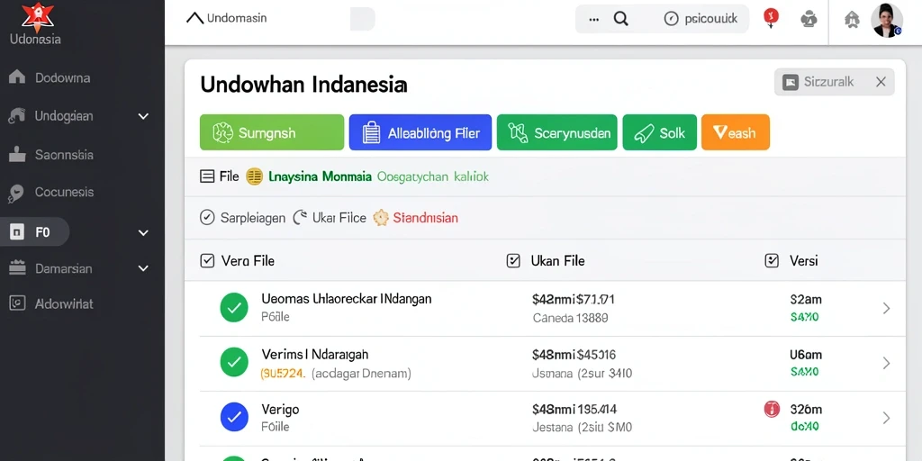The image size is (922, 461).
Task: Expand the Undogaan sidebar chevron
Action: (143, 116)
